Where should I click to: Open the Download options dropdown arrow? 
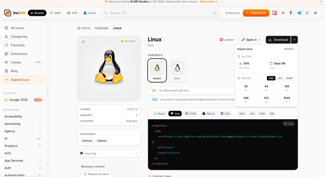coord(294,40)
